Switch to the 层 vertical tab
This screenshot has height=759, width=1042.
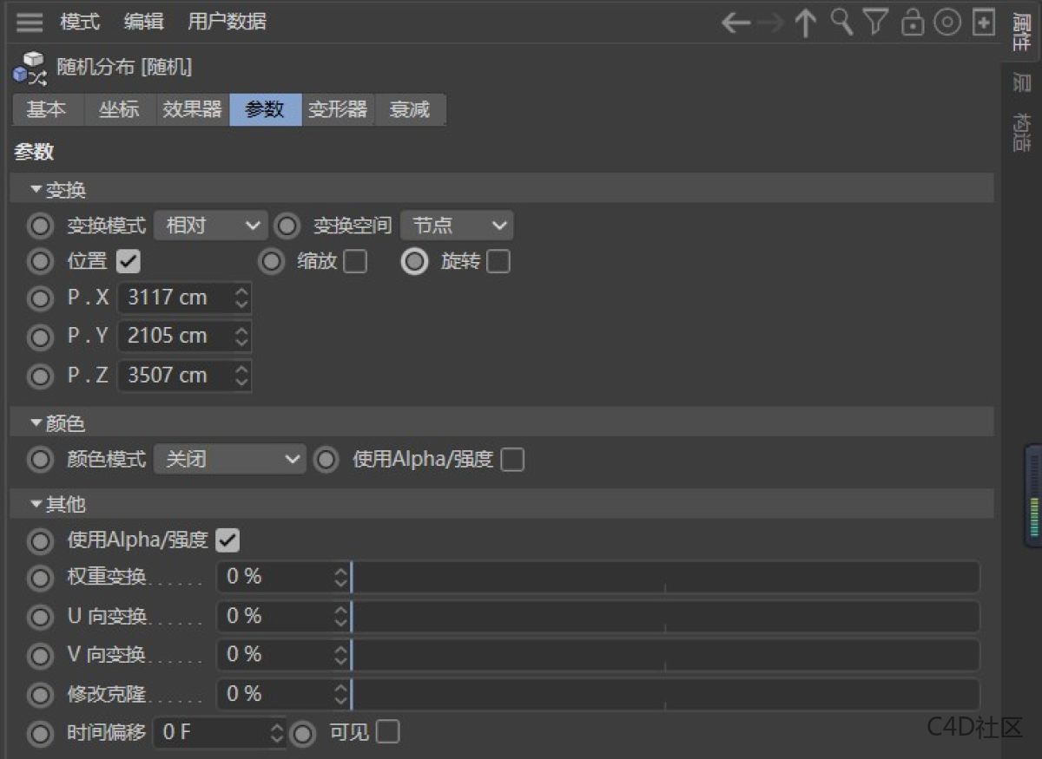pyautogui.click(x=1022, y=83)
